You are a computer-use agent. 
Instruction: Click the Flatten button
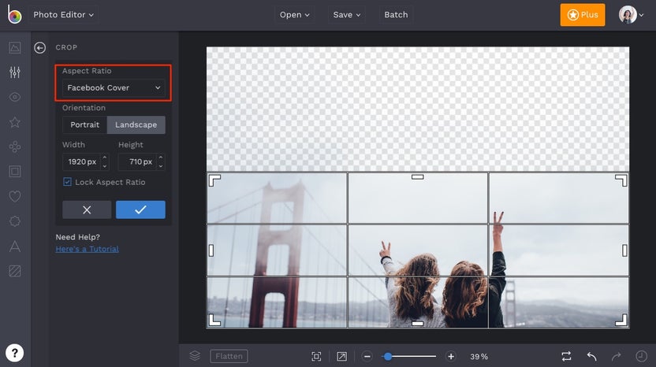coord(229,356)
